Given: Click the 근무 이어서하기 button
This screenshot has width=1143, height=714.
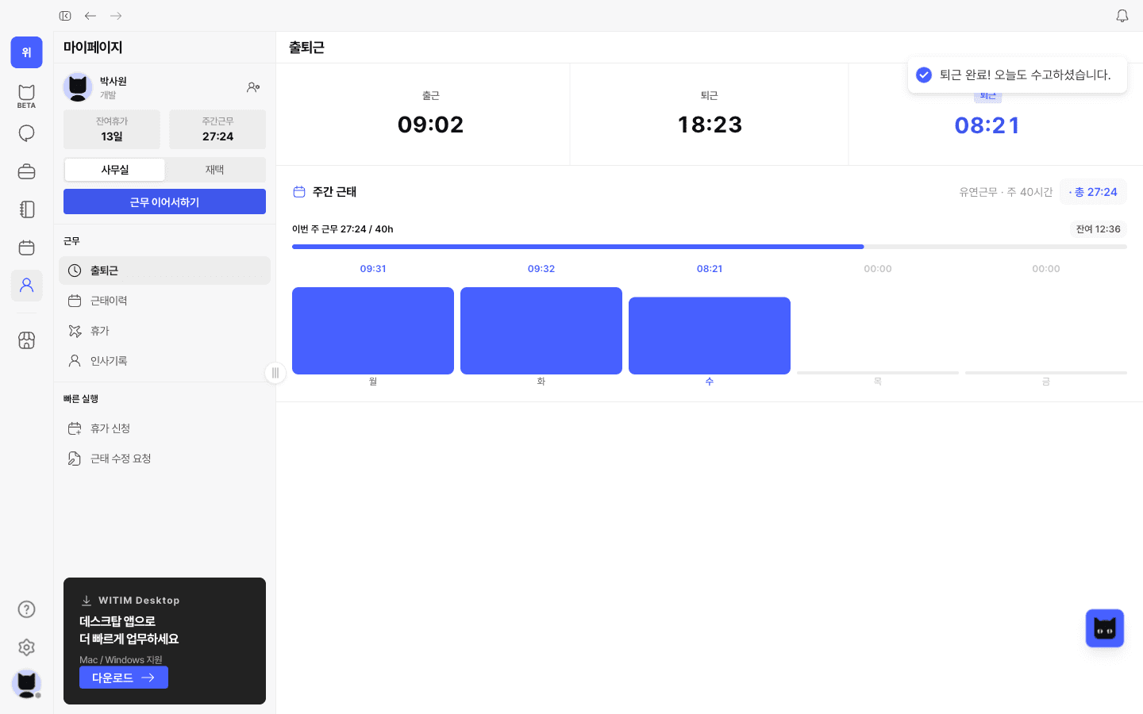Looking at the screenshot, I should point(164,202).
